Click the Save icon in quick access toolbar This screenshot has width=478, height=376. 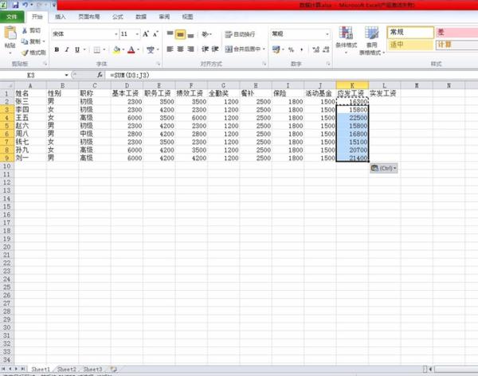coord(16,5)
